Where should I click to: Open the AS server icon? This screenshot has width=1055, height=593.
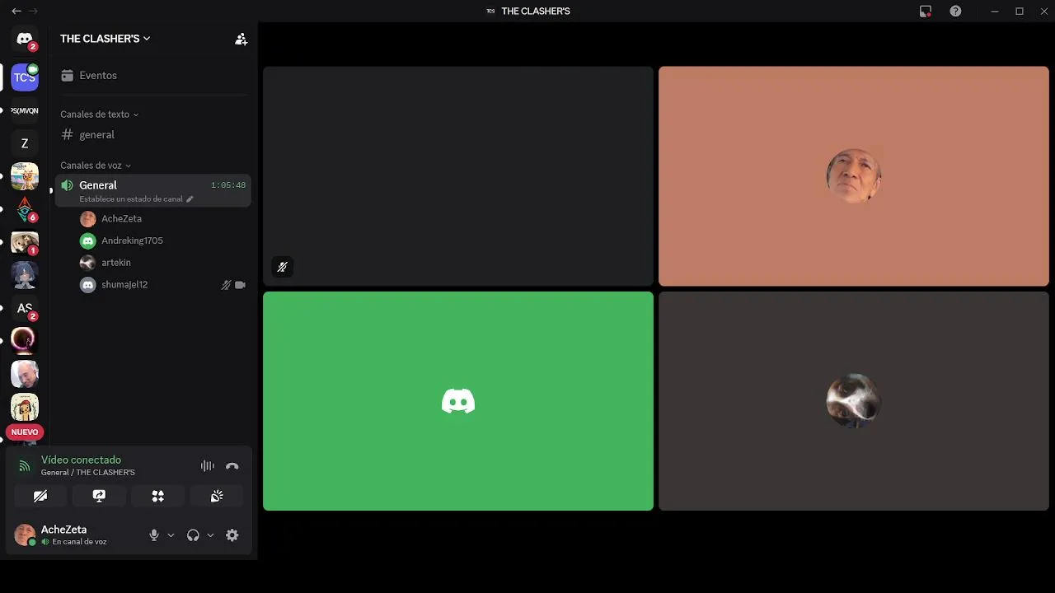tap(25, 308)
